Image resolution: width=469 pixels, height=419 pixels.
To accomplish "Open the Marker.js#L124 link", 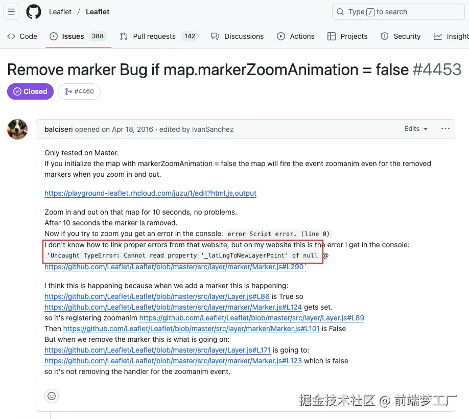I will 173,307.
